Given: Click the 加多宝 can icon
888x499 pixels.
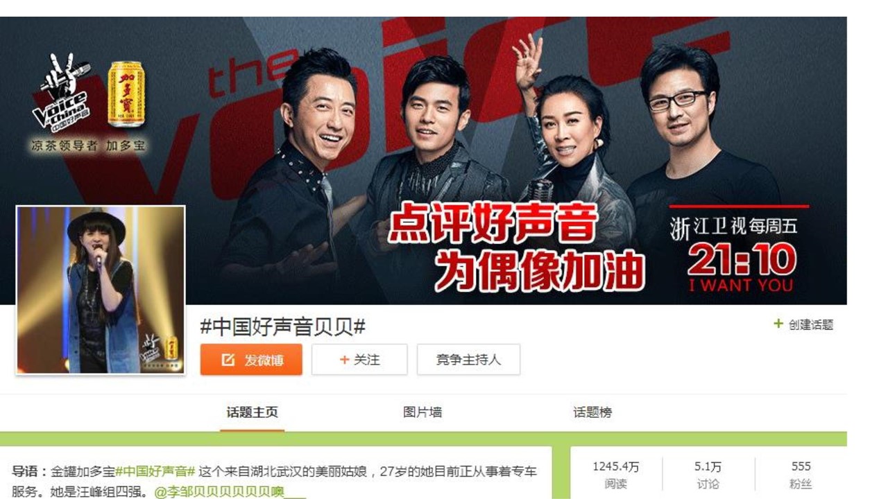Looking at the screenshot, I should [125, 94].
